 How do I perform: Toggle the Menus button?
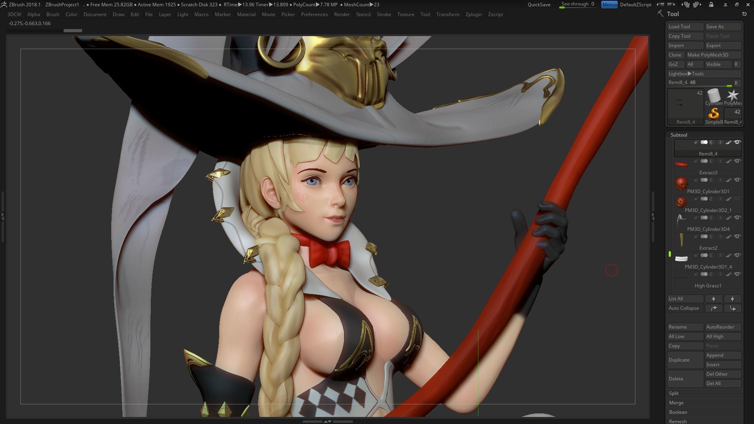609,5
